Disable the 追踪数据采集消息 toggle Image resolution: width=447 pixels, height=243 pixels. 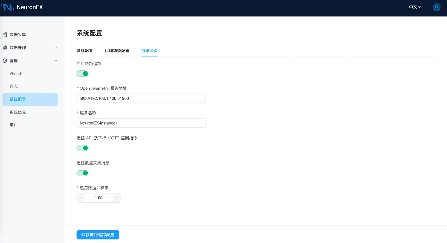pyautogui.click(x=82, y=173)
